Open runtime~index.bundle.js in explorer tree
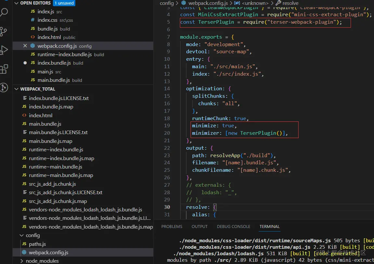374x264 pixels. [83, 149]
